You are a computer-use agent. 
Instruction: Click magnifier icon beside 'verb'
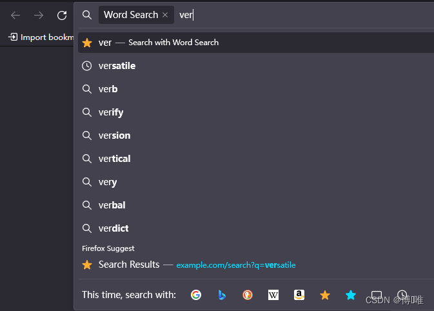pyautogui.click(x=87, y=89)
